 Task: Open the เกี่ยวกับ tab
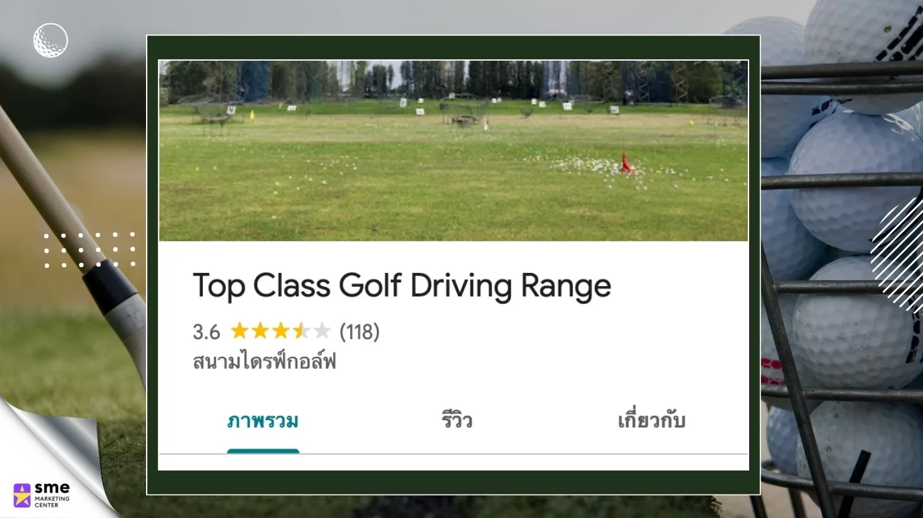(x=651, y=420)
